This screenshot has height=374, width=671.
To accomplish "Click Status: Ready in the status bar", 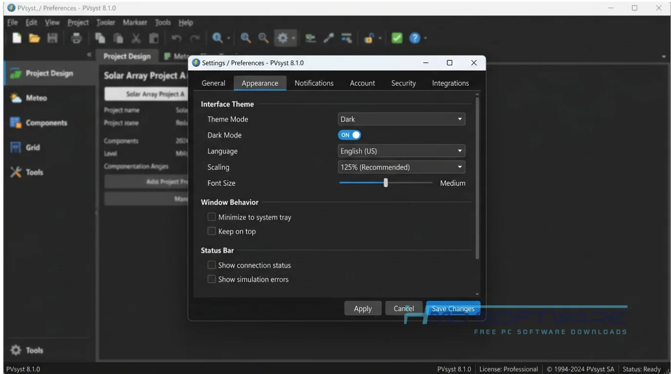I will (641, 369).
